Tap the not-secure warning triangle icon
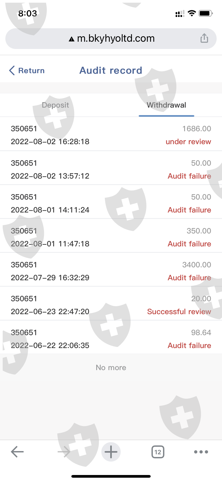The width and height of the screenshot is (222, 482). point(72,39)
